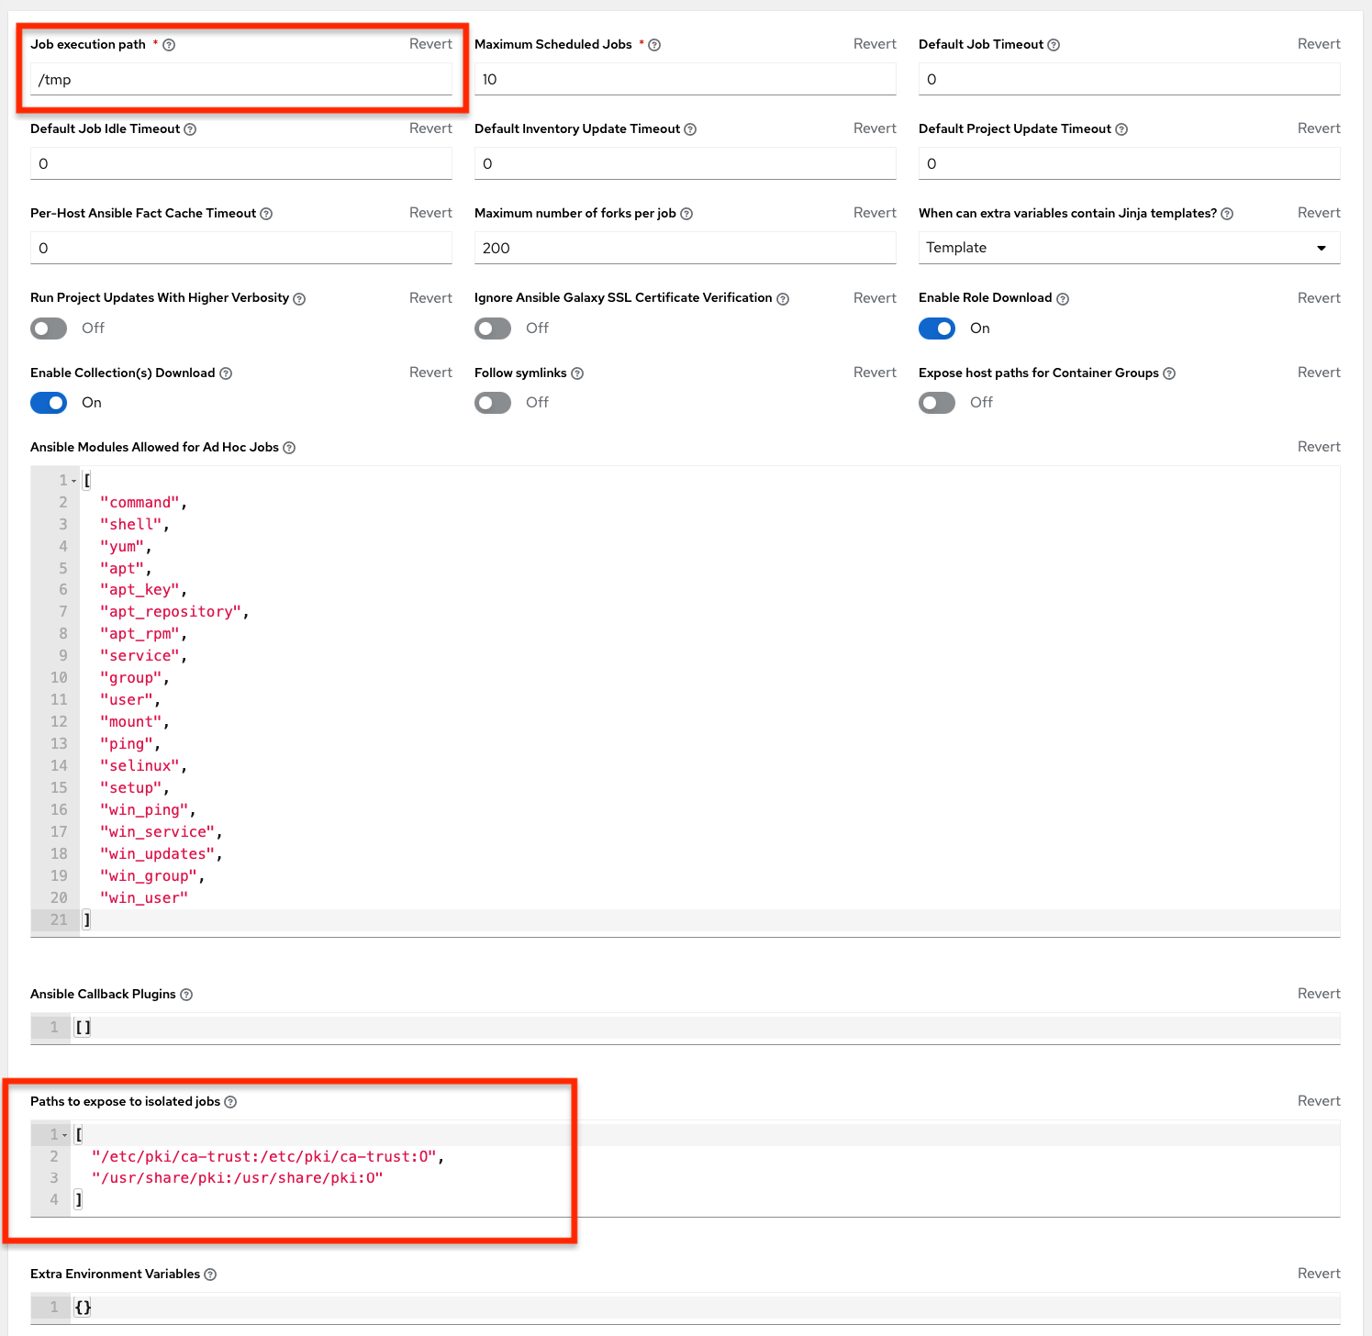
Task: Collapse the isolated jobs paths array fold arrow
Action: tap(65, 1135)
